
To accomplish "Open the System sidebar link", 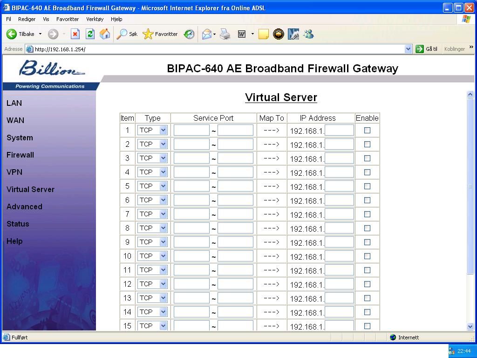I will (x=20, y=138).
